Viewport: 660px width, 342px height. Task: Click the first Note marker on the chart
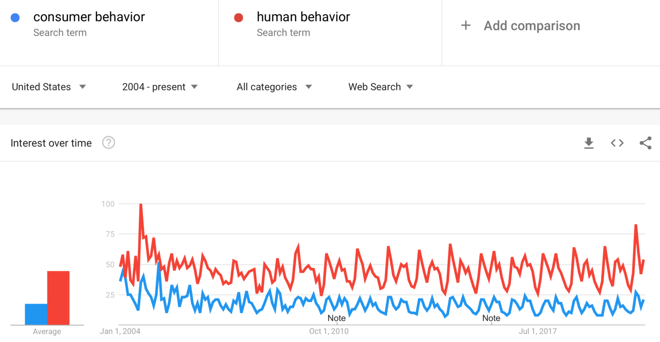click(337, 318)
